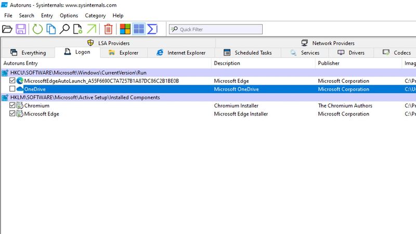
Task: Toggle the hide Microsoft entries colored logo
Action: 125,29
